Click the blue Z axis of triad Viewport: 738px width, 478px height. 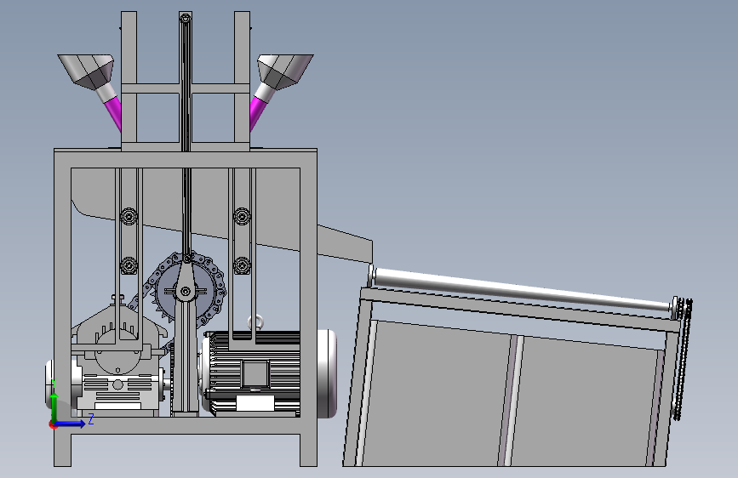click(72, 424)
